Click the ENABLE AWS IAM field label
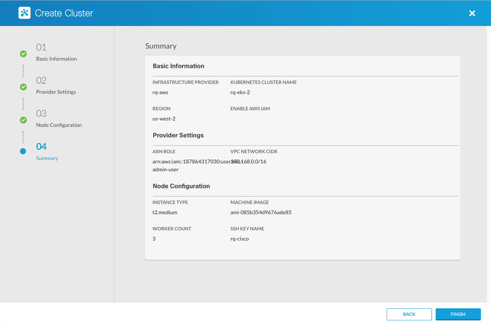491x326 pixels. point(250,108)
